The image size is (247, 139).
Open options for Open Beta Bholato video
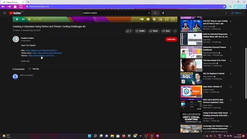coord(231,87)
